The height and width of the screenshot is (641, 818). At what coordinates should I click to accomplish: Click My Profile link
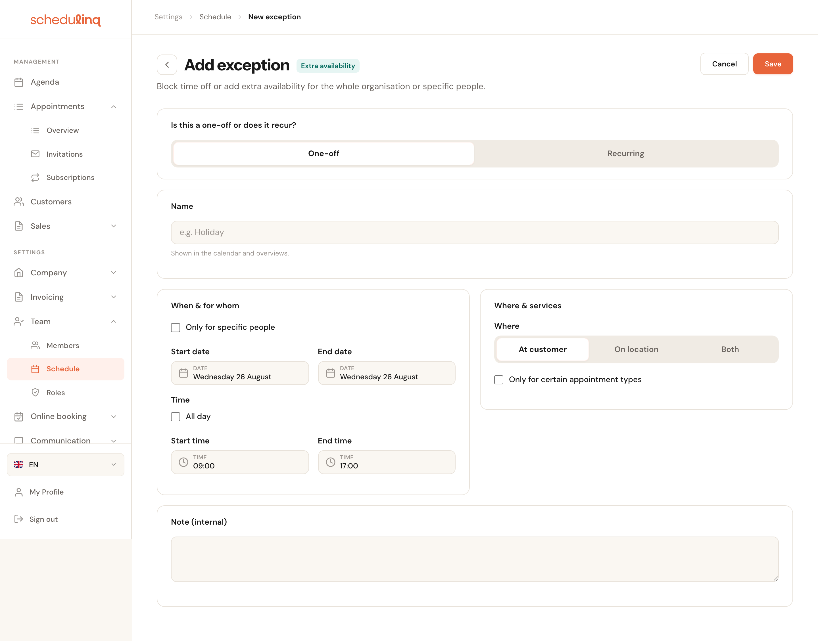pyautogui.click(x=47, y=492)
